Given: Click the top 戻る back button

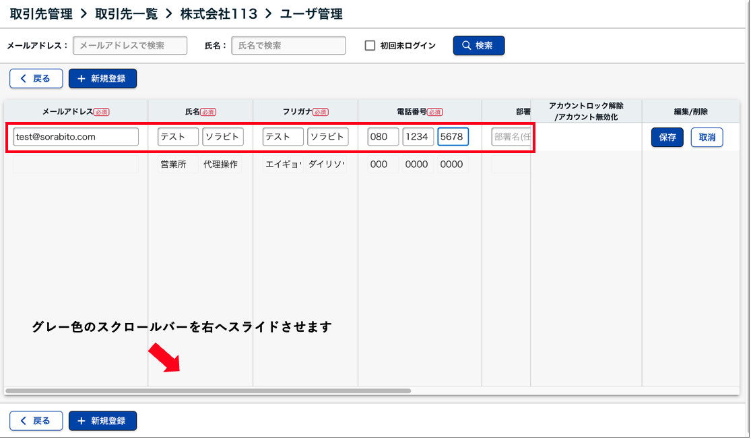Looking at the screenshot, I should coord(36,79).
